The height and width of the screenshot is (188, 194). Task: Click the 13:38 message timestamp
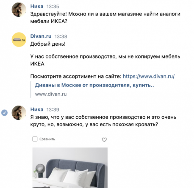pyautogui.click(x=61, y=36)
